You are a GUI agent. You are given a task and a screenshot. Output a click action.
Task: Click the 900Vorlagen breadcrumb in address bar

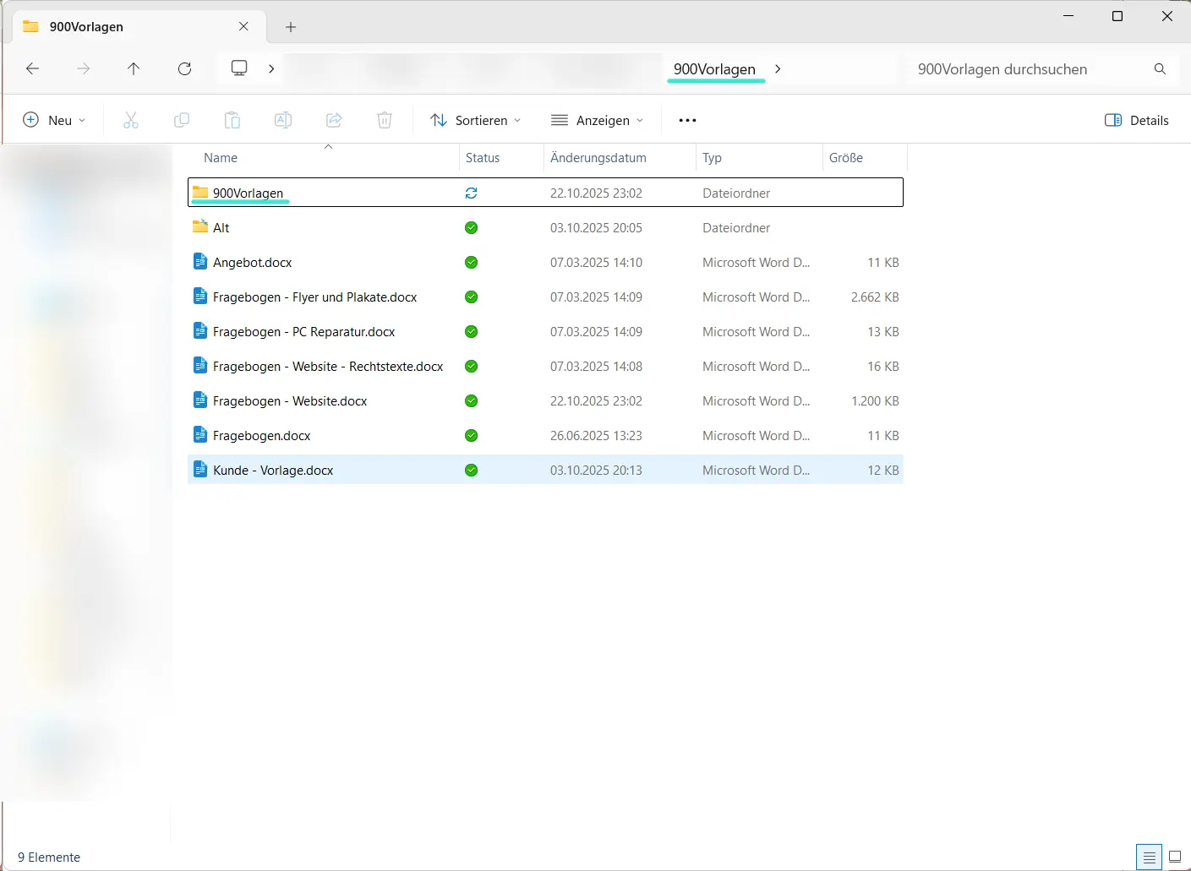[714, 68]
